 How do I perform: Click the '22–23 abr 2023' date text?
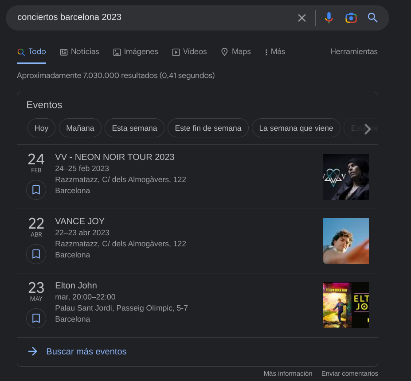point(82,233)
